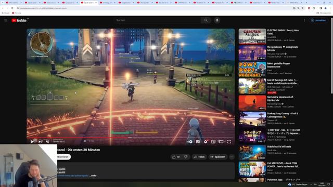The width and height of the screenshot is (333, 187).
Task: Close the active browser tab
Action: (x=96, y=3)
